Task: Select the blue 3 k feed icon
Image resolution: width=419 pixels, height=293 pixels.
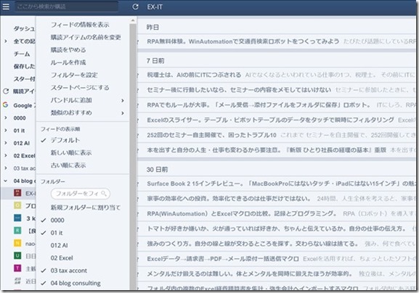Action: point(17,218)
